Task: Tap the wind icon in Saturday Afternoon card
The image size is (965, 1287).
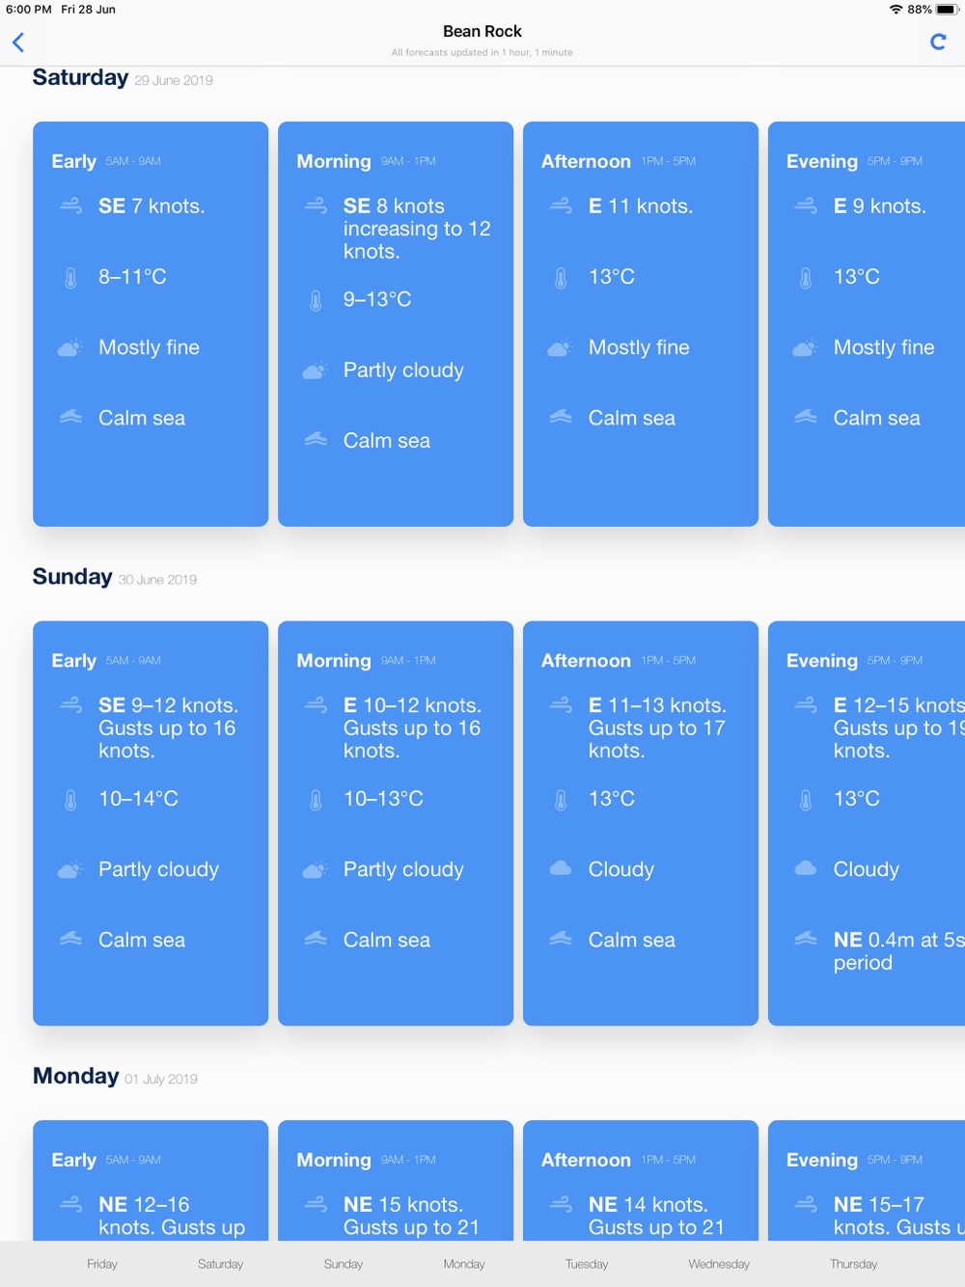Action: point(561,205)
